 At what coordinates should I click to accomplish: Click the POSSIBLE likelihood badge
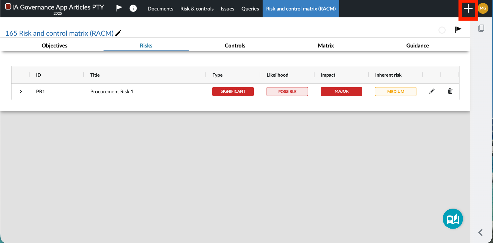coord(287,91)
